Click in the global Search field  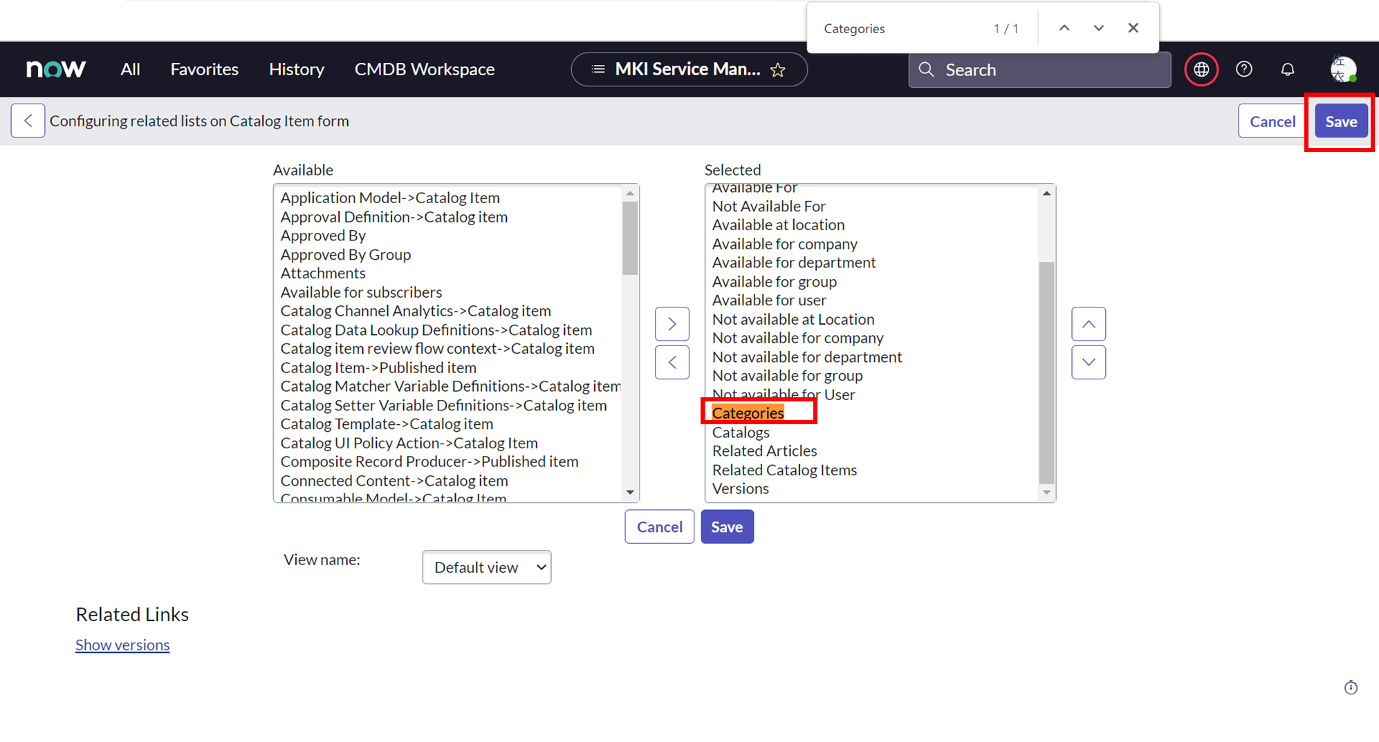tap(1039, 70)
